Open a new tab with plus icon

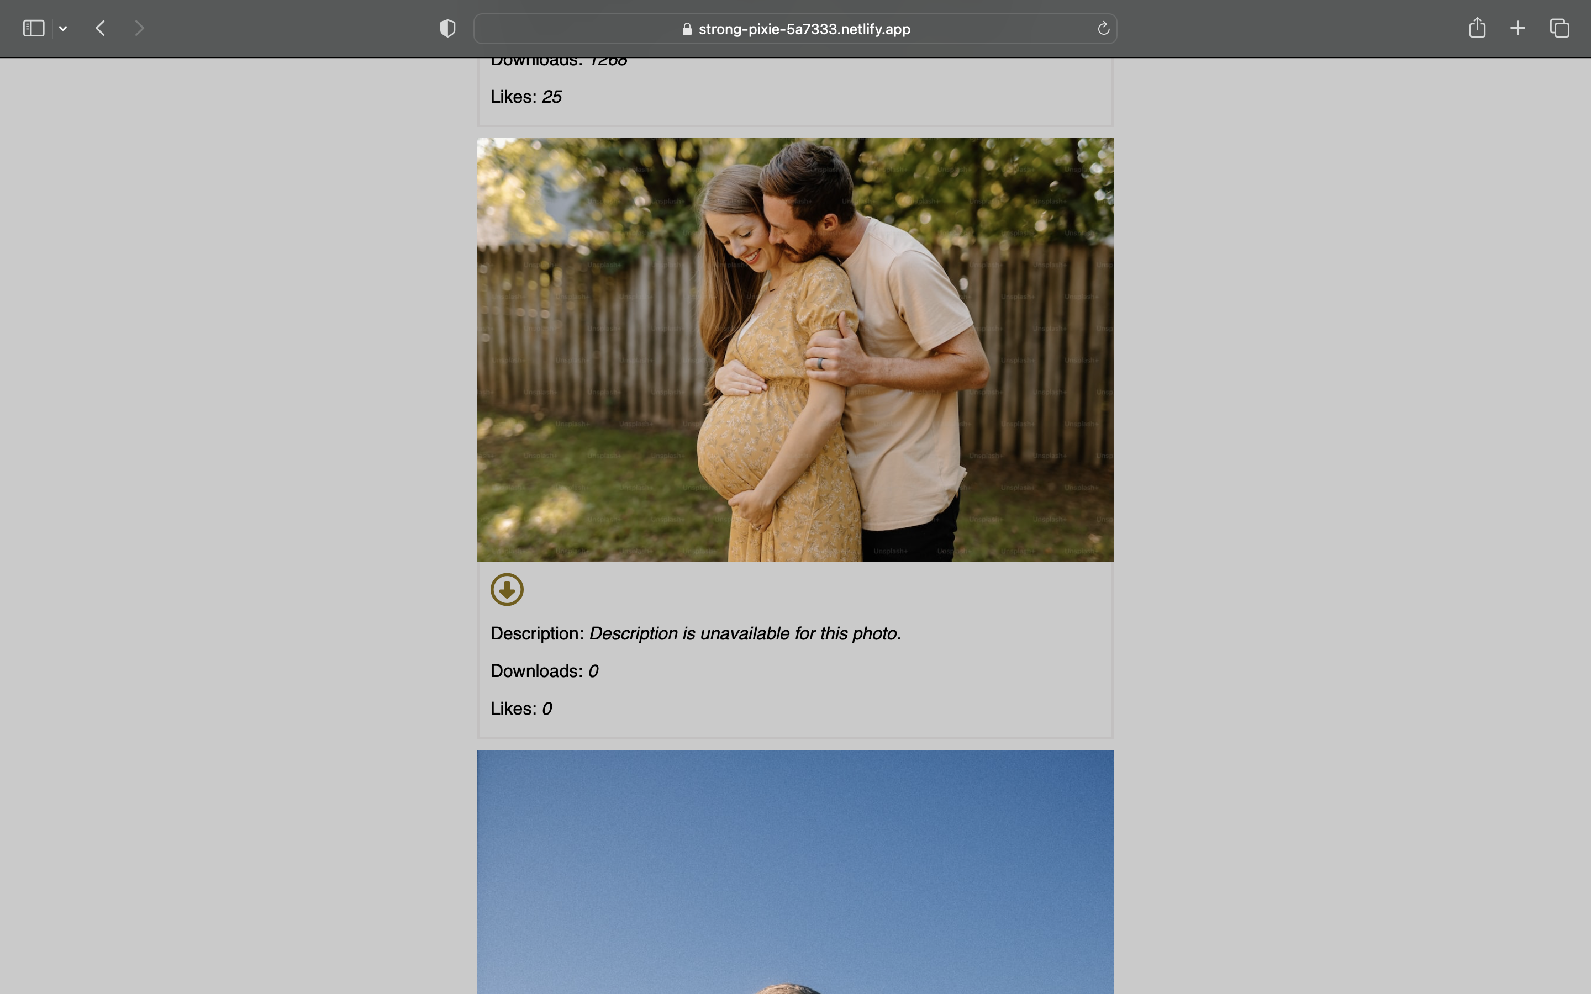tap(1518, 28)
